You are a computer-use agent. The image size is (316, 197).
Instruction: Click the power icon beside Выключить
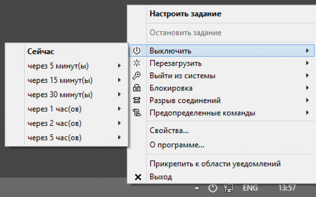point(137,51)
